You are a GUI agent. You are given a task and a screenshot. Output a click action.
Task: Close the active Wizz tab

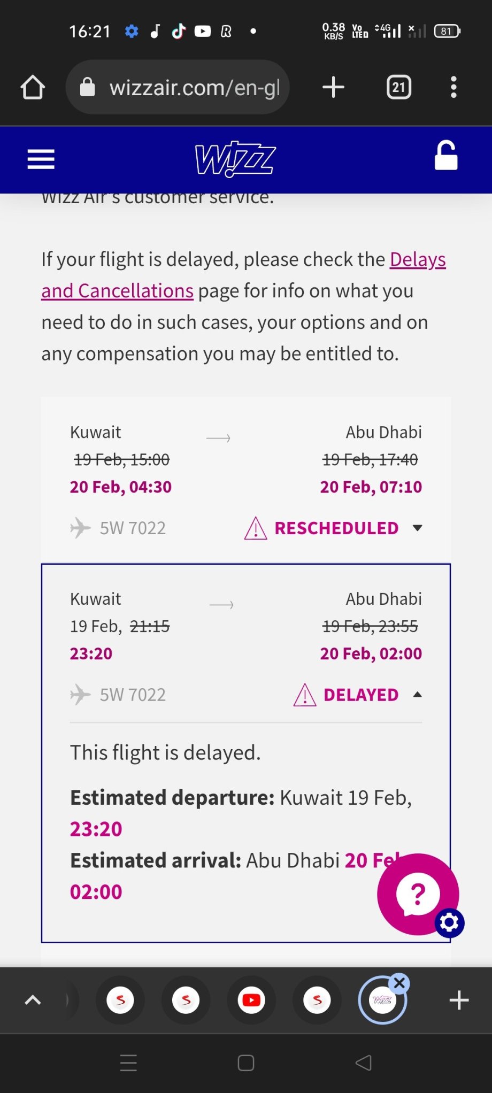pyautogui.click(x=399, y=983)
